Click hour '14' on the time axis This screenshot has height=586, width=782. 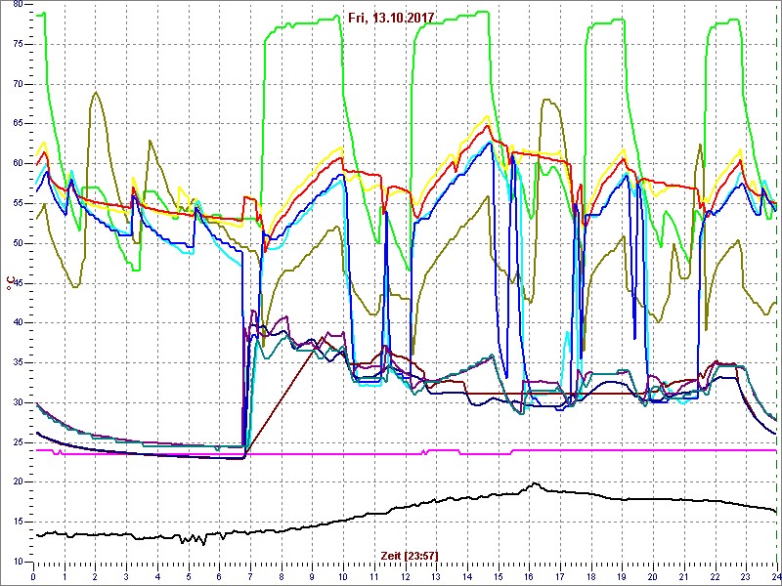pos(467,576)
